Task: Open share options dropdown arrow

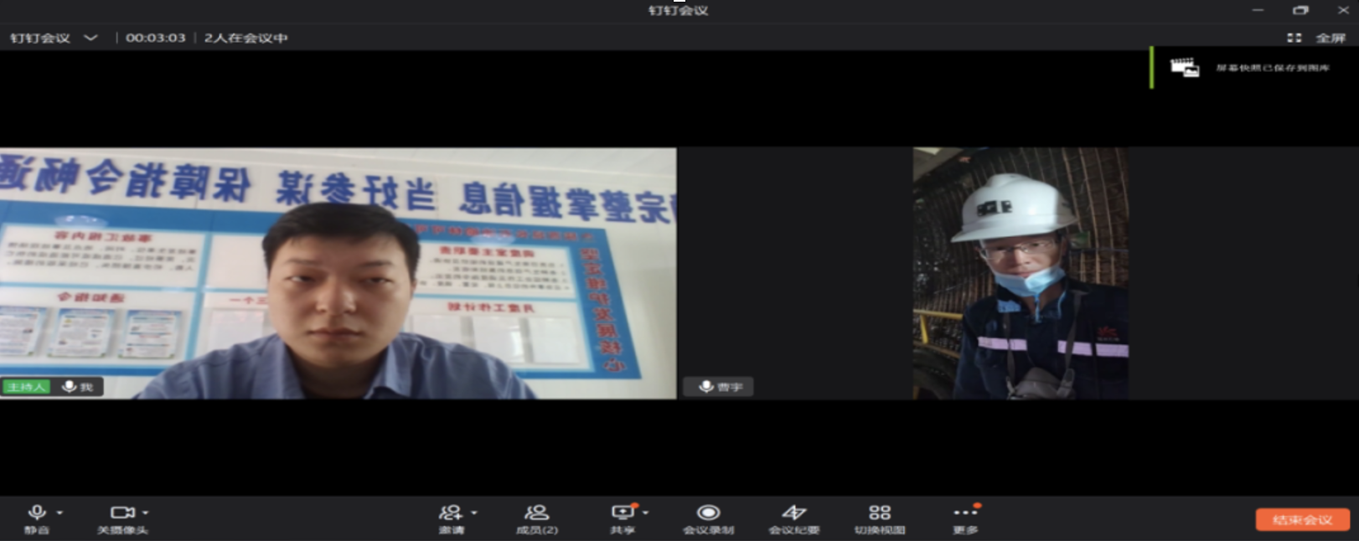Action: 646,513
